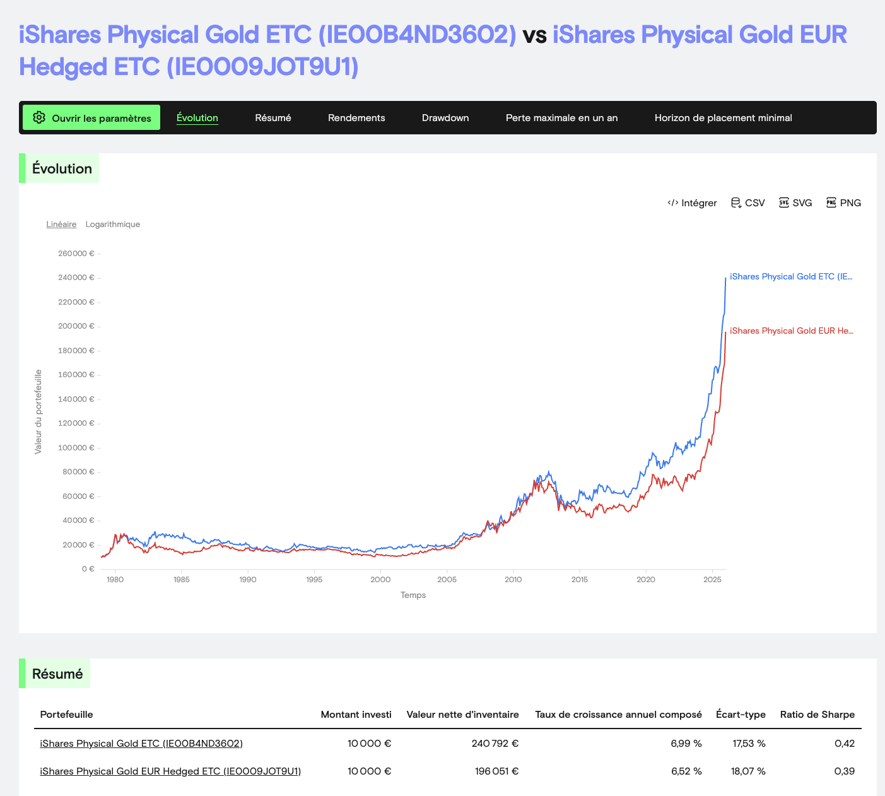The image size is (885, 796).
Task: Click the PNG file icon
Action: 831,202
